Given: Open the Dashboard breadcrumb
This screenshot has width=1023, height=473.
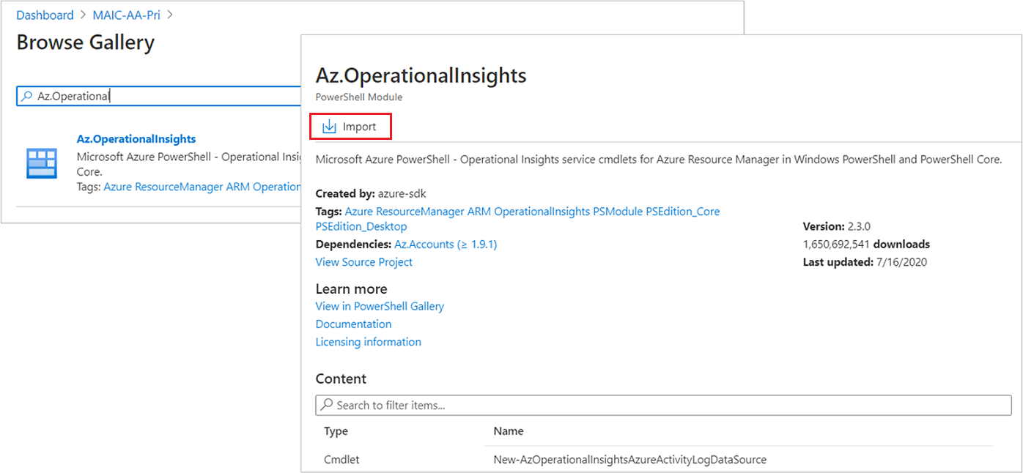Looking at the screenshot, I should click(x=45, y=15).
